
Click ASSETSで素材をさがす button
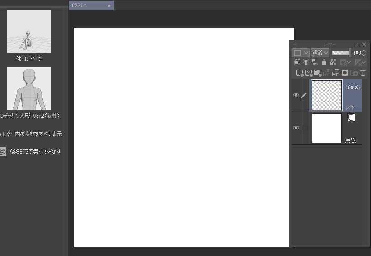click(35, 152)
